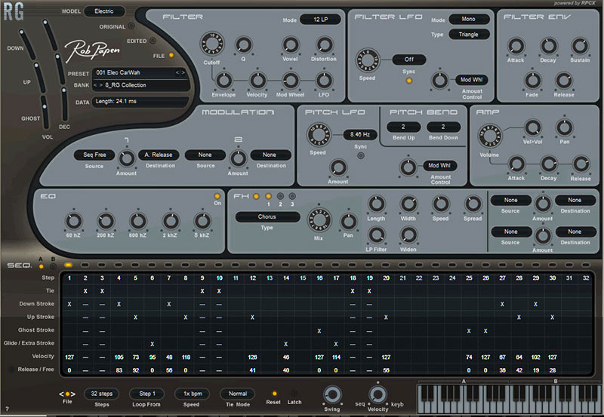The image size is (604, 417).
Task: Click the 1x bpm Speed button
Action: tap(192, 394)
